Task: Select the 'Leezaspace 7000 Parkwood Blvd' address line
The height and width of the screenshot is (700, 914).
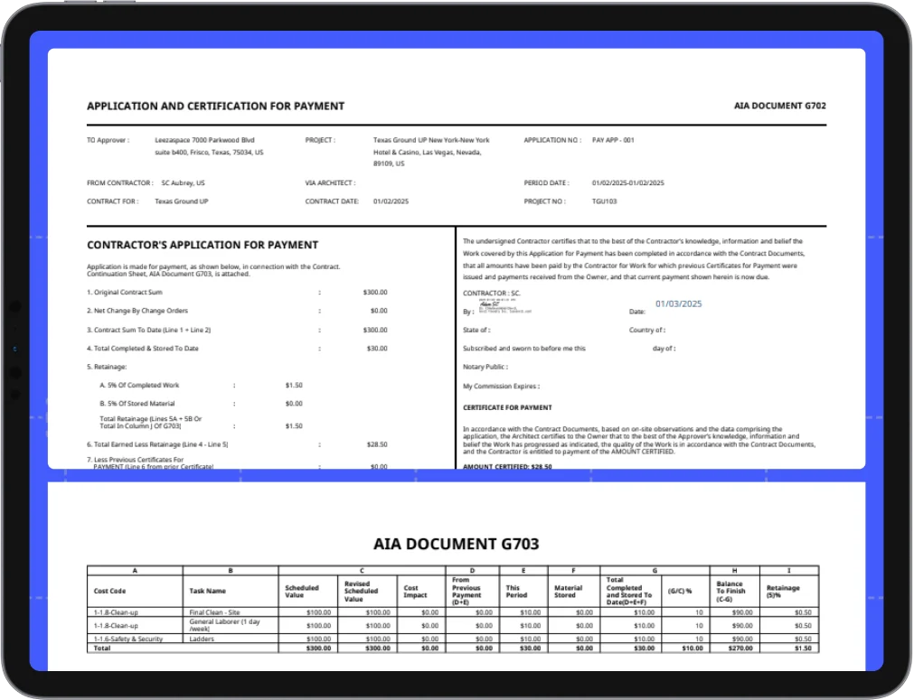Action: (204, 140)
